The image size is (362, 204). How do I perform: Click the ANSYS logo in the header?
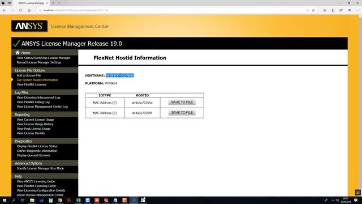coord(29,26)
